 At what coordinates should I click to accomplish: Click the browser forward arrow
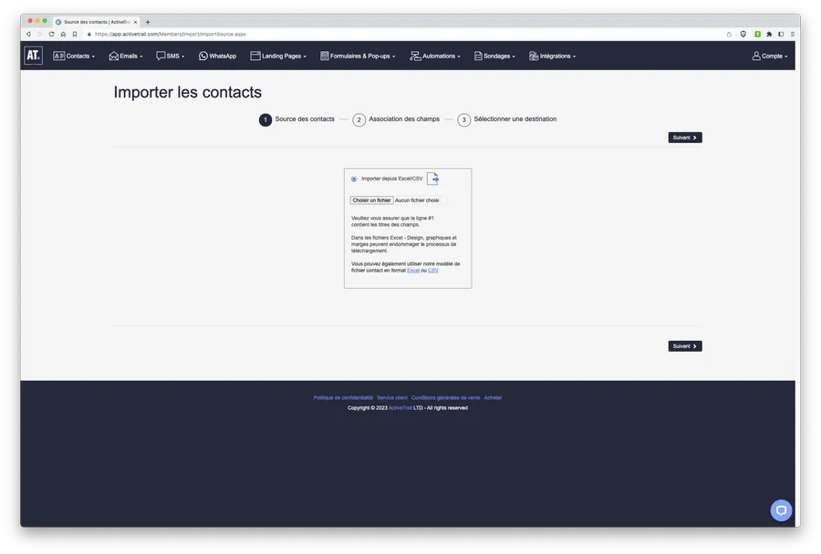39,34
